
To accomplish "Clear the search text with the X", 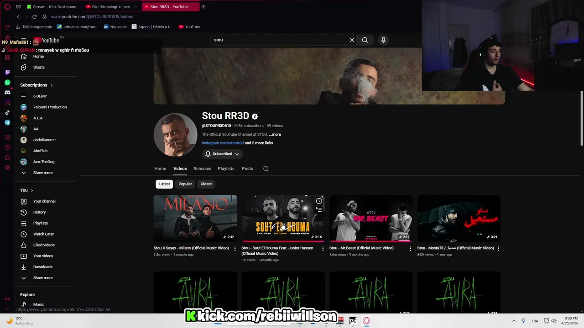I will pyautogui.click(x=352, y=40).
